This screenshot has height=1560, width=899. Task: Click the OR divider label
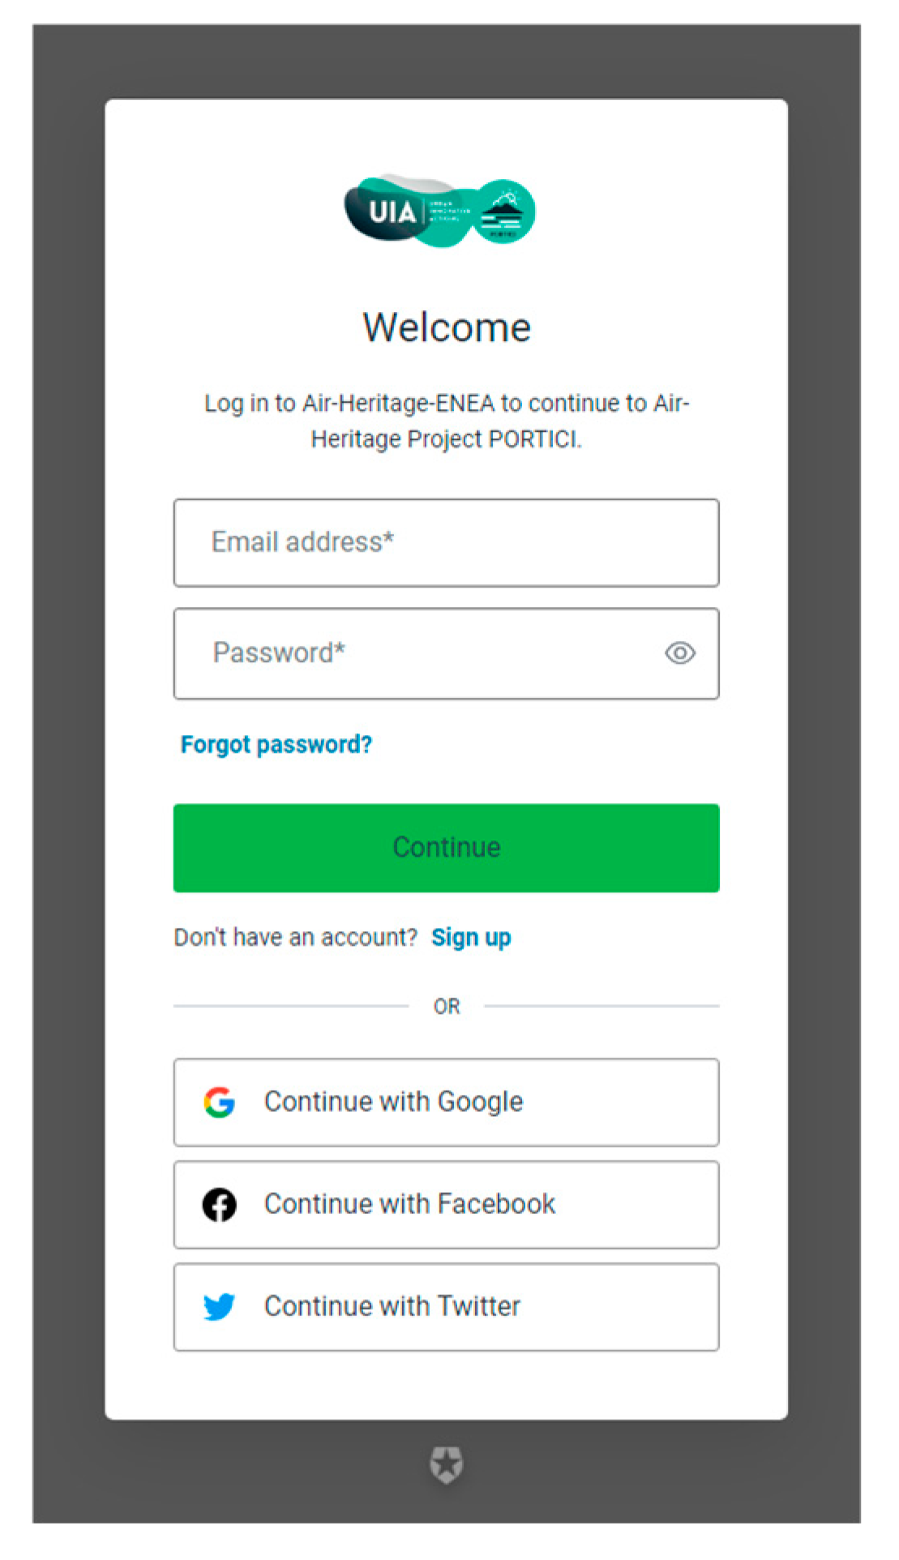[446, 1007]
